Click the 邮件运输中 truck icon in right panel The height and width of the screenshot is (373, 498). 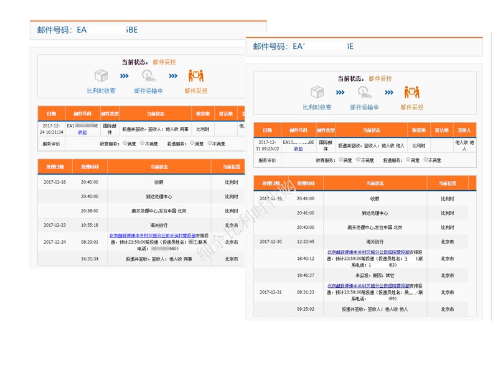[364, 92]
